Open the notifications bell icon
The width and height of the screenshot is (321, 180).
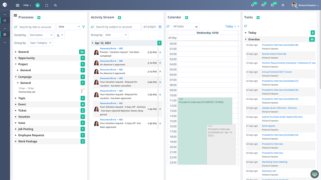[253, 5]
